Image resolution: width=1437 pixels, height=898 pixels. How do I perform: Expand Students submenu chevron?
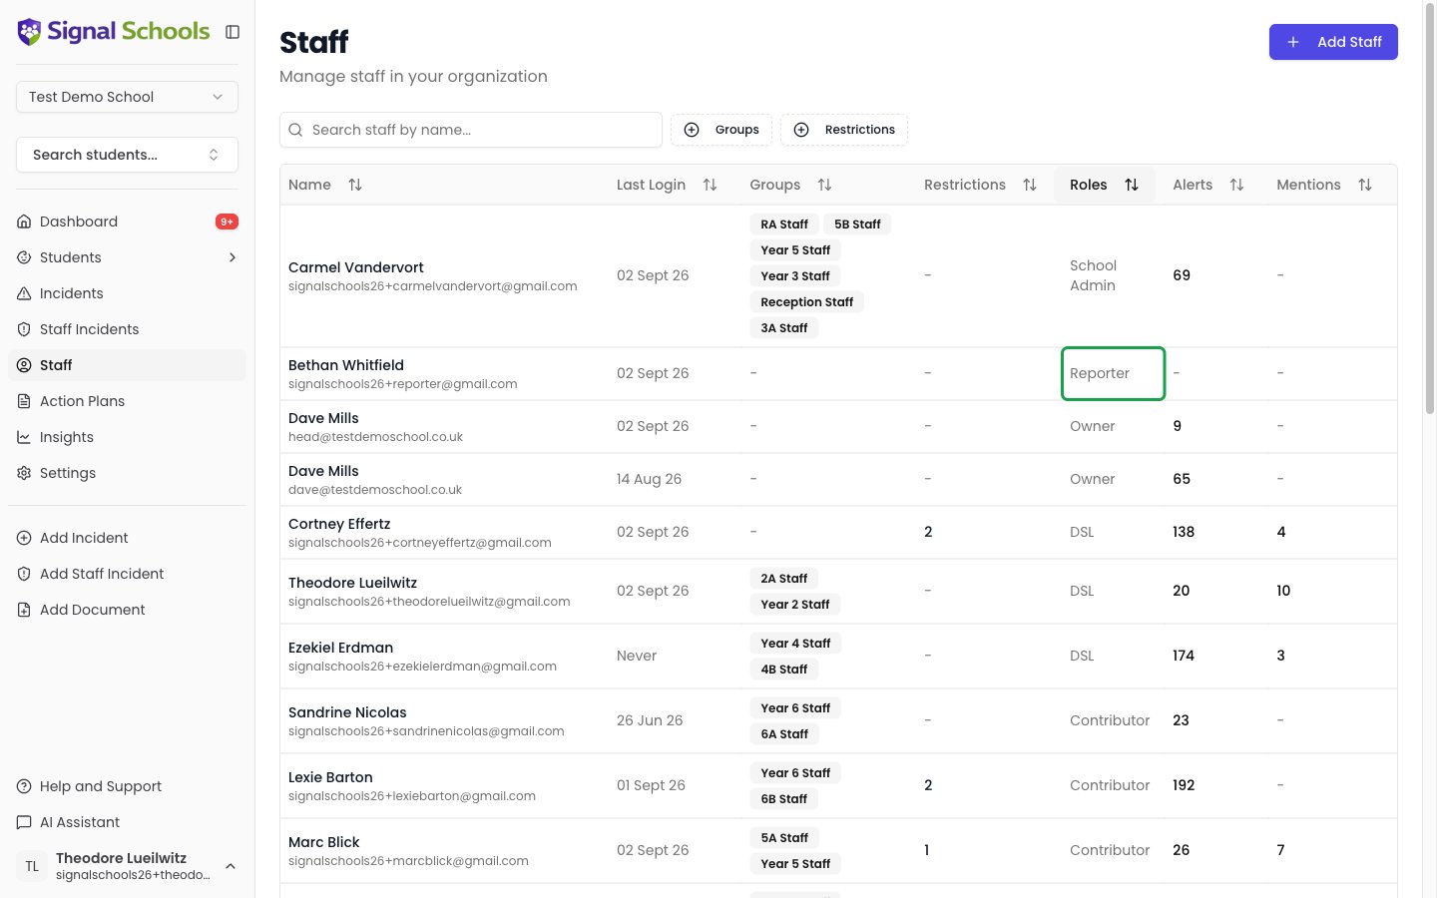(233, 257)
